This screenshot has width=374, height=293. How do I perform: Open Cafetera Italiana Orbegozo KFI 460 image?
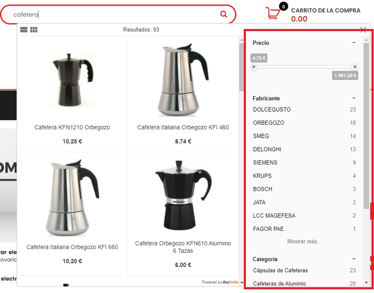coord(183,79)
